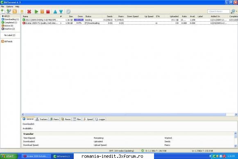Select Completed (1) category

click(9, 23)
